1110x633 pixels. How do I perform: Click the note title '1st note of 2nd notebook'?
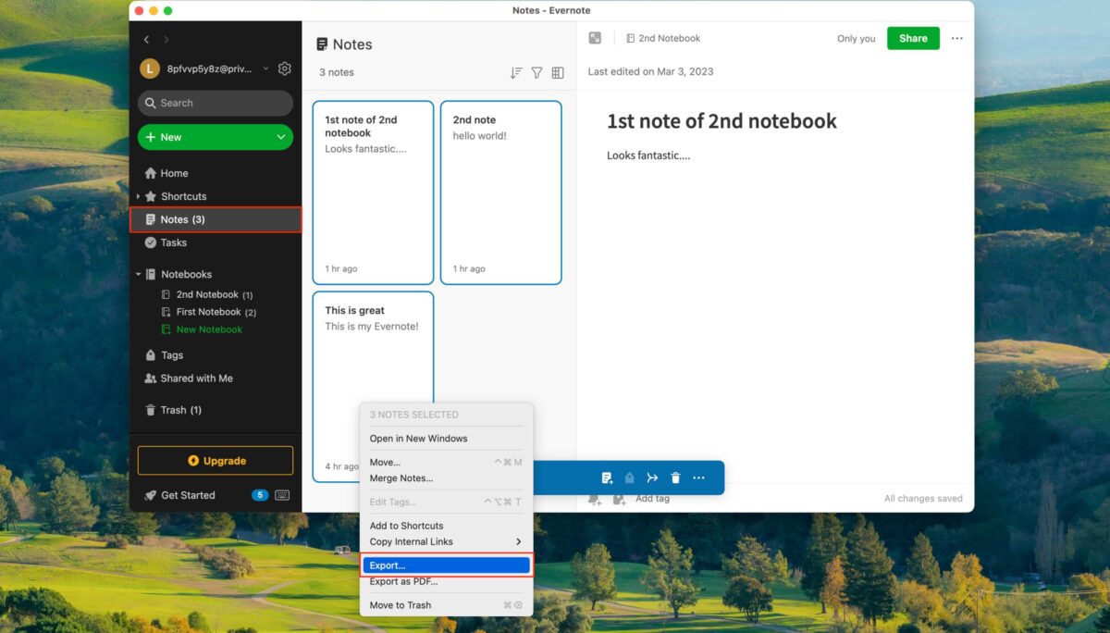721,120
